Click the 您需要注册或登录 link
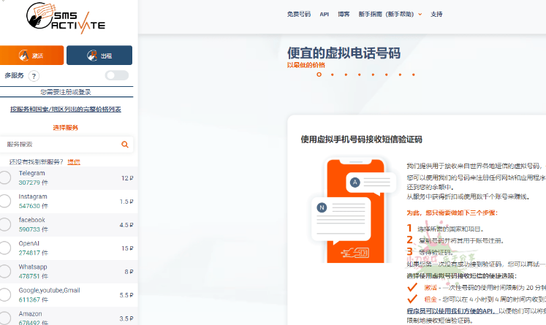This screenshot has width=546, height=325. coord(66,92)
